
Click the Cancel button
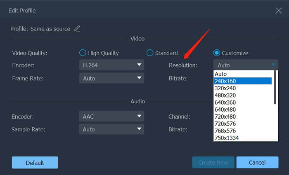[257, 163]
